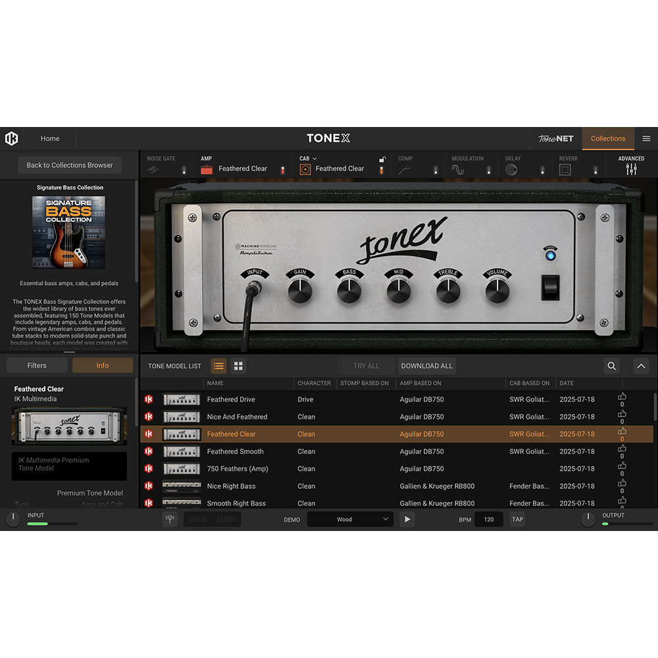Viewport: 658px width, 658px height.
Task: Click the search magnifier in the tone list
Action: pyautogui.click(x=611, y=366)
